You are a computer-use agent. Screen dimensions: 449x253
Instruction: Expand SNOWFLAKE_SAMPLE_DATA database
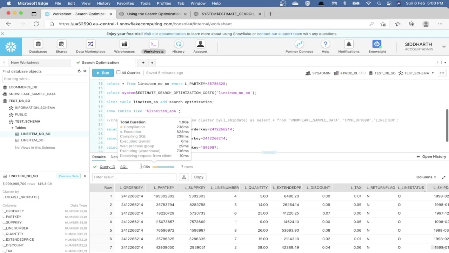click(x=32, y=94)
